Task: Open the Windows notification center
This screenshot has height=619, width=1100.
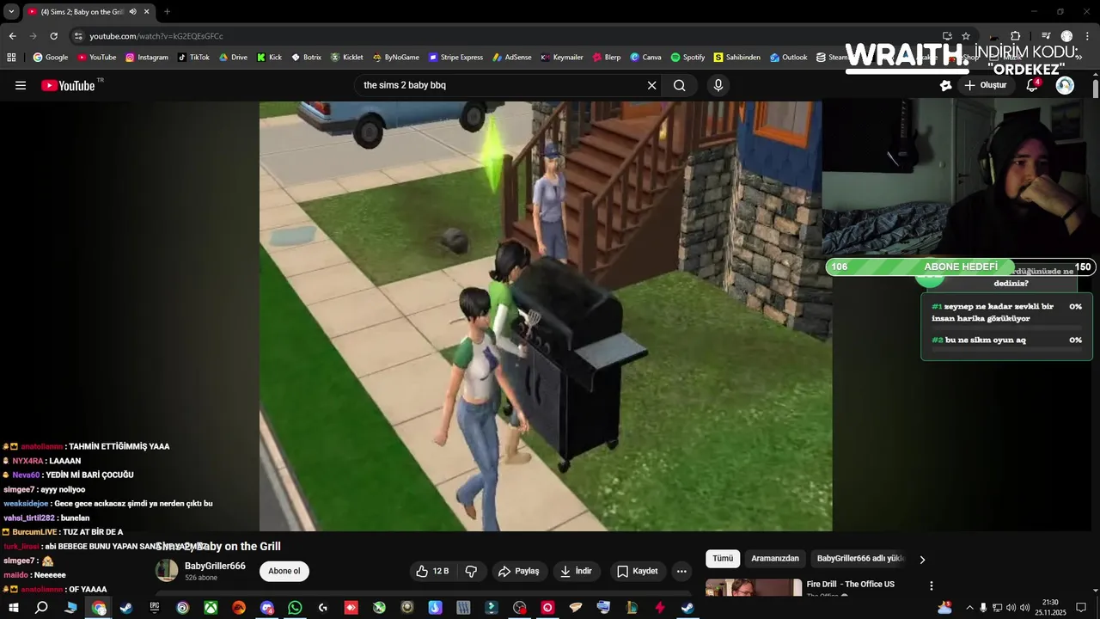Action: (x=1081, y=608)
